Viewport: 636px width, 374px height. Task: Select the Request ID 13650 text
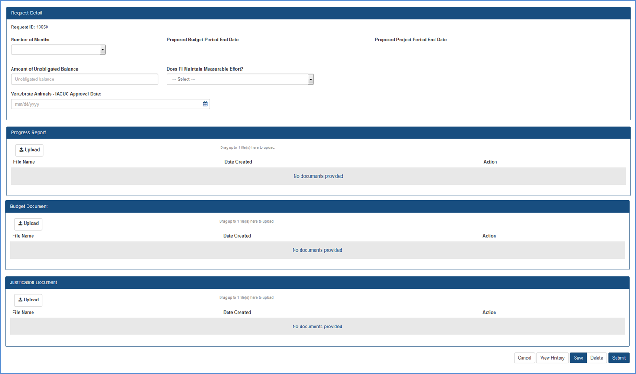point(29,27)
